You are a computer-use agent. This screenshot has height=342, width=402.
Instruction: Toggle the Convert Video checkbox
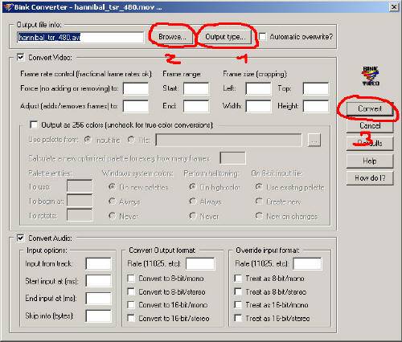(20, 57)
